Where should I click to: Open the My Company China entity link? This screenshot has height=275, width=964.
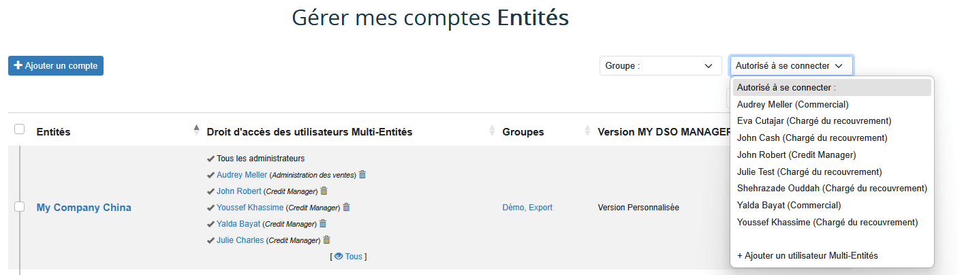[84, 208]
